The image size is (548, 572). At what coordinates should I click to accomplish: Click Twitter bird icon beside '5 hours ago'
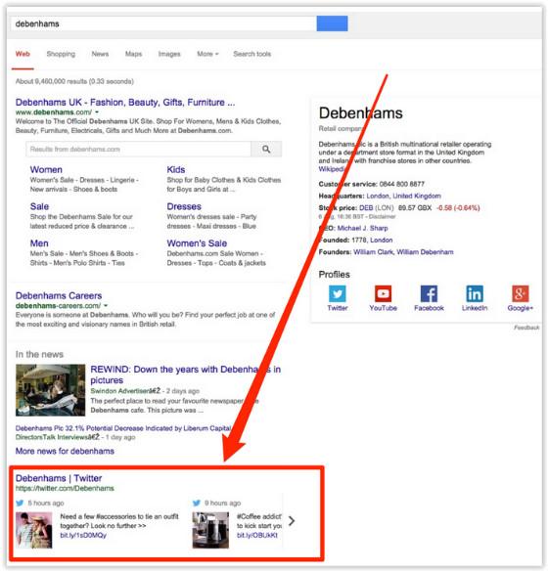click(20, 503)
